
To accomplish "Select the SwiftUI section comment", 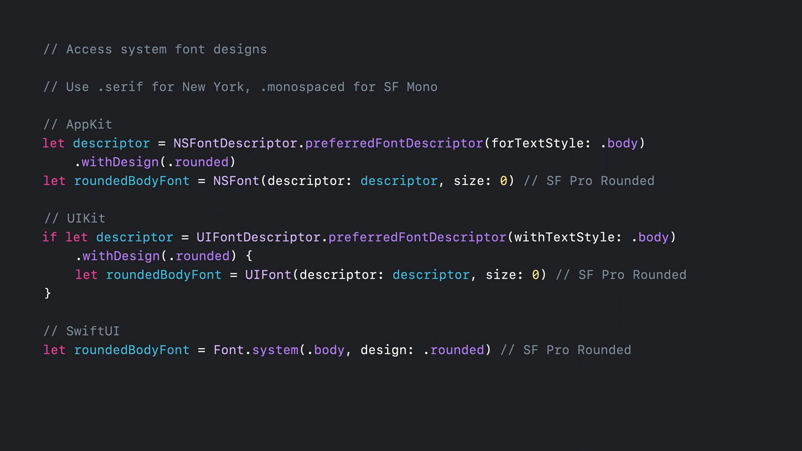I will (x=81, y=331).
